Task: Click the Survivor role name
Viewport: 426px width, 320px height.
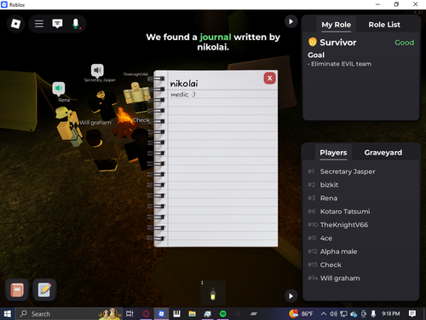Action: coord(338,43)
